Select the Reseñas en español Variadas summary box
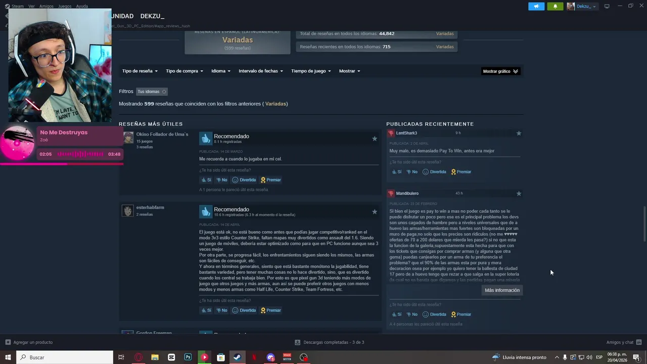This screenshot has width=647, height=364. click(238, 41)
